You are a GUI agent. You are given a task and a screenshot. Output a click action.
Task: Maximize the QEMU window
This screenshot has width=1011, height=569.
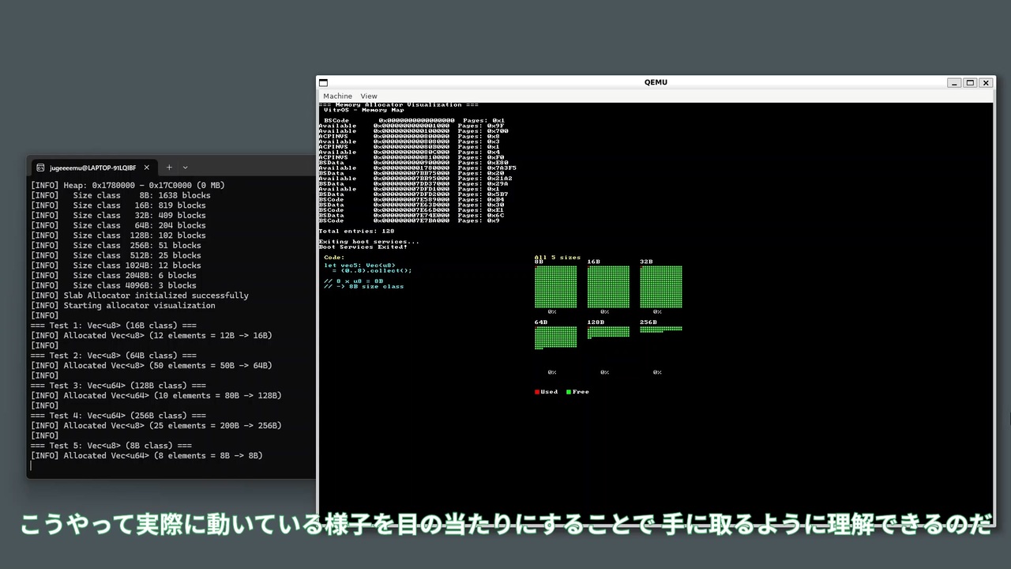(971, 82)
